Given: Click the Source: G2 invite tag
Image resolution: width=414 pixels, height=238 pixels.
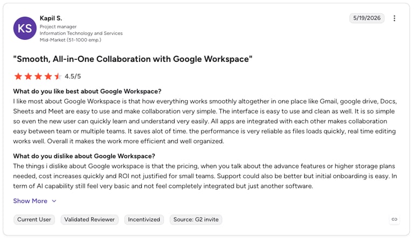Looking at the screenshot, I should [196, 220].
